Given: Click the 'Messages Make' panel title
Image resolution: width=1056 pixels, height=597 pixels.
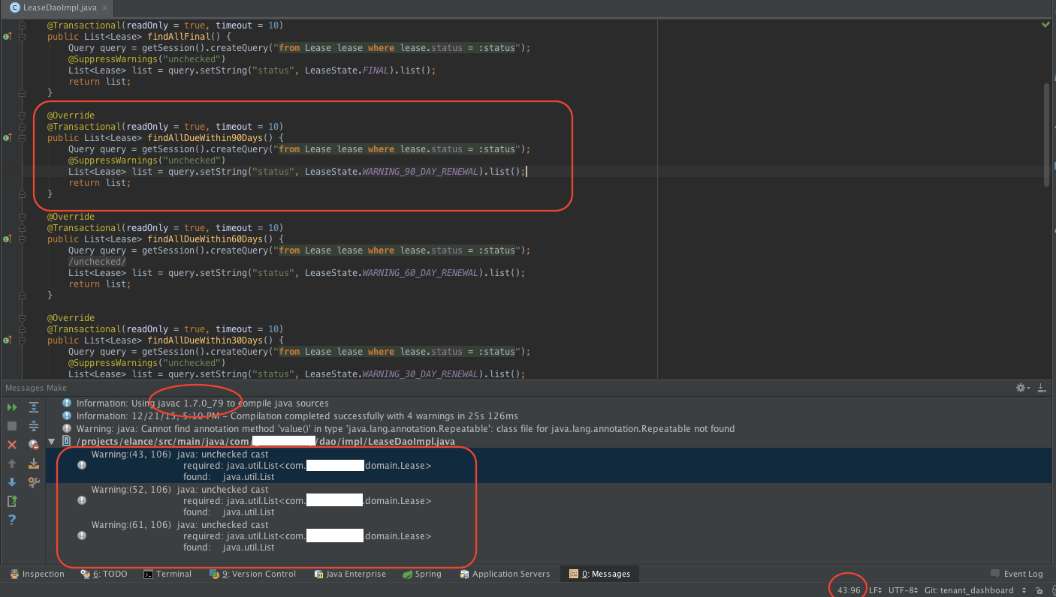Looking at the screenshot, I should point(36,388).
